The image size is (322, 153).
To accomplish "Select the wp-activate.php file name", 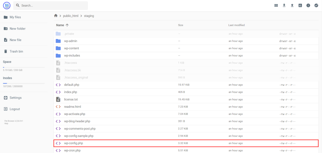I will click(x=75, y=114).
